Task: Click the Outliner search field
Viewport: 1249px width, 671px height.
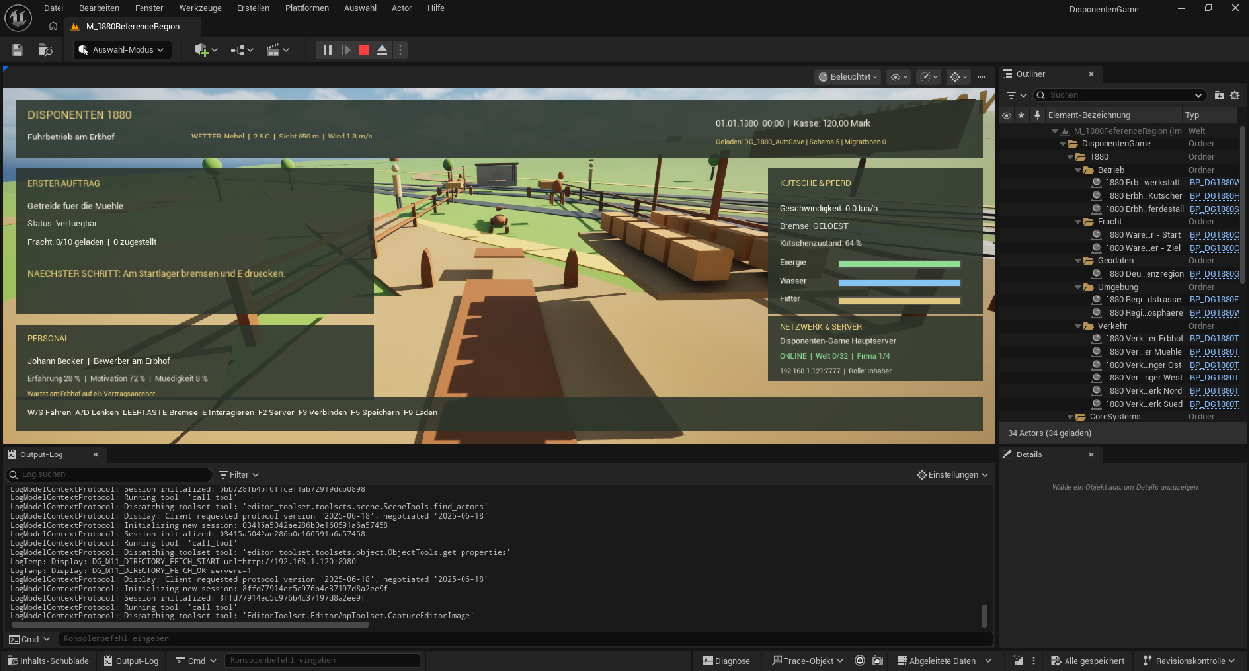Action: pyautogui.click(x=1119, y=95)
